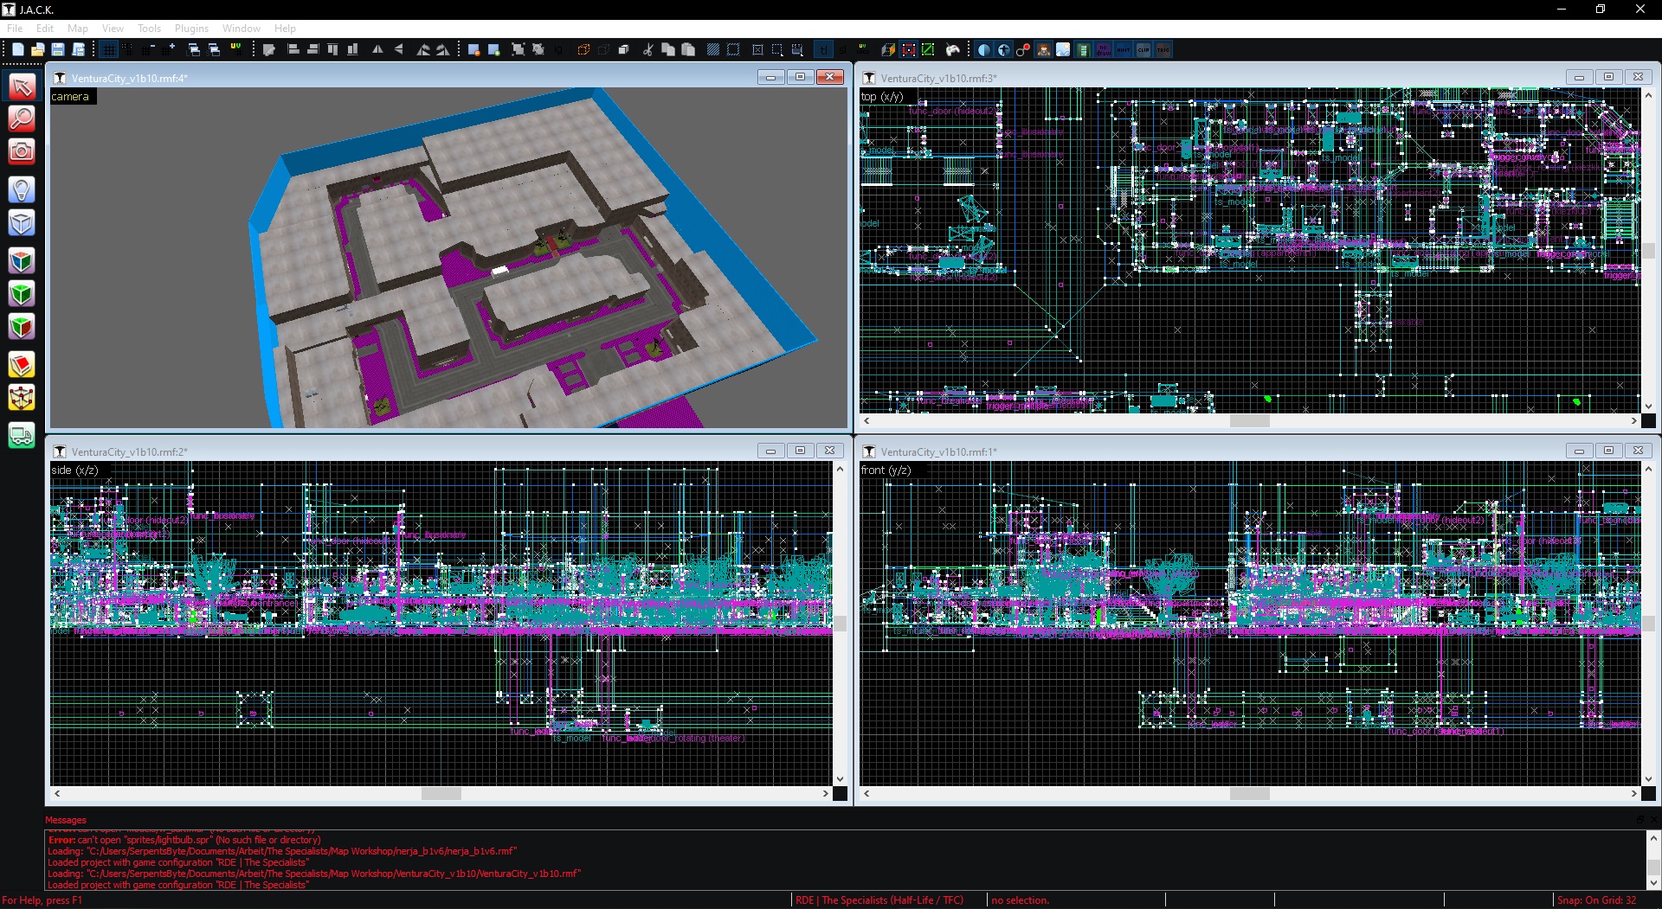The width and height of the screenshot is (1662, 909).
Task: Select the Clipping tool
Action: click(x=22, y=365)
